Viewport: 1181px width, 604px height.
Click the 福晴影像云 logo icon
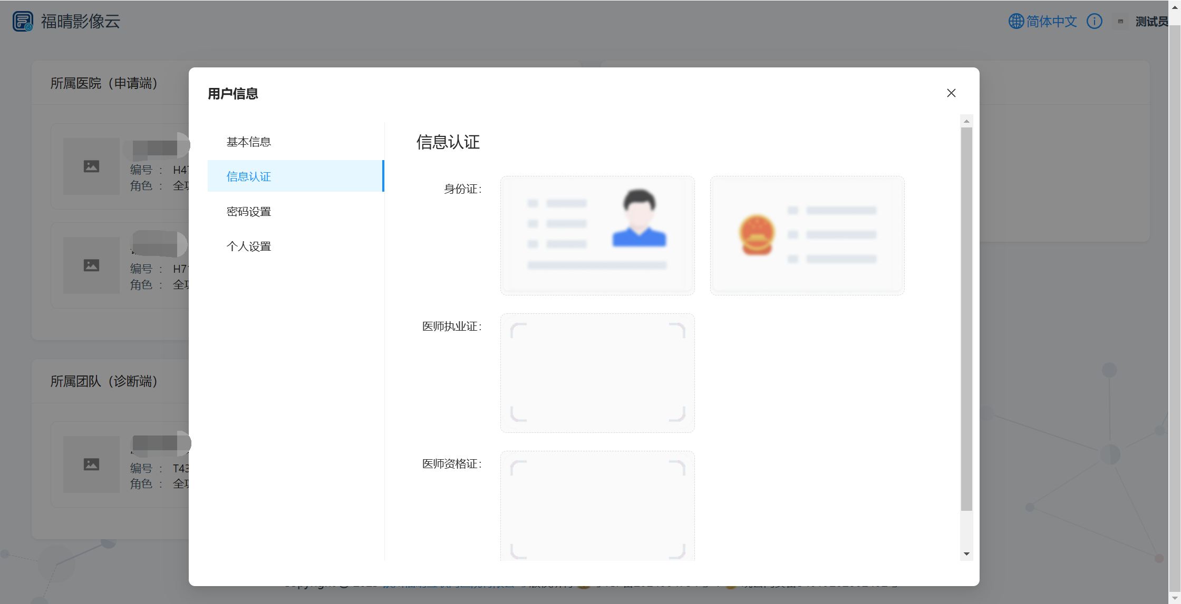(x=23, y=22)
